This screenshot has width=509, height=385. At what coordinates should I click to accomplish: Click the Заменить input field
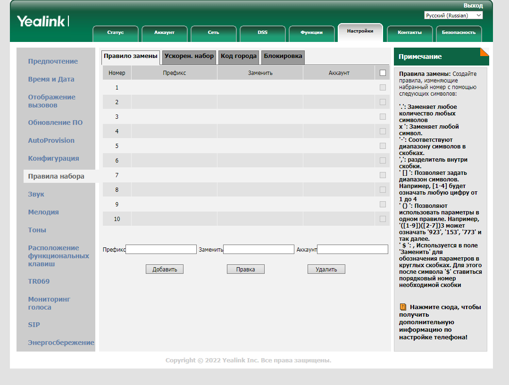259,249
